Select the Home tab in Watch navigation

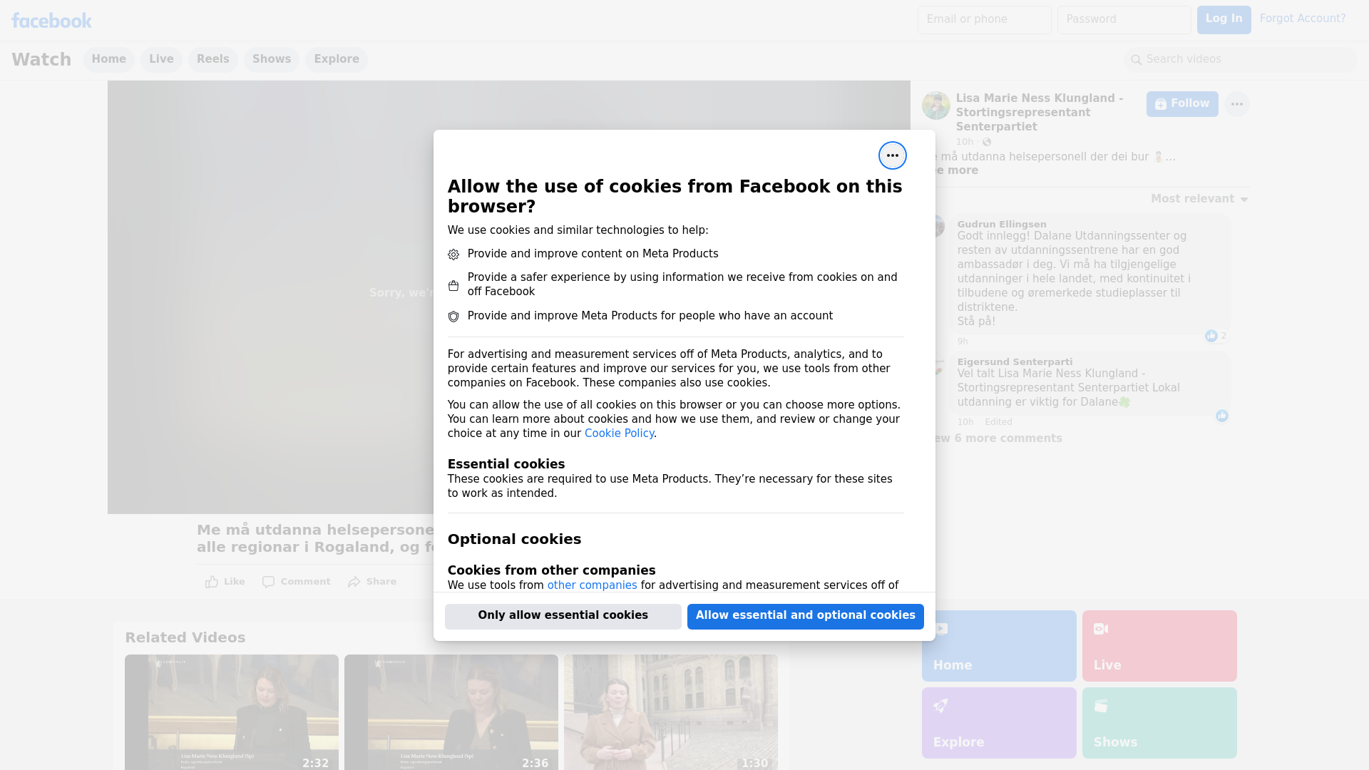[108, 60]
